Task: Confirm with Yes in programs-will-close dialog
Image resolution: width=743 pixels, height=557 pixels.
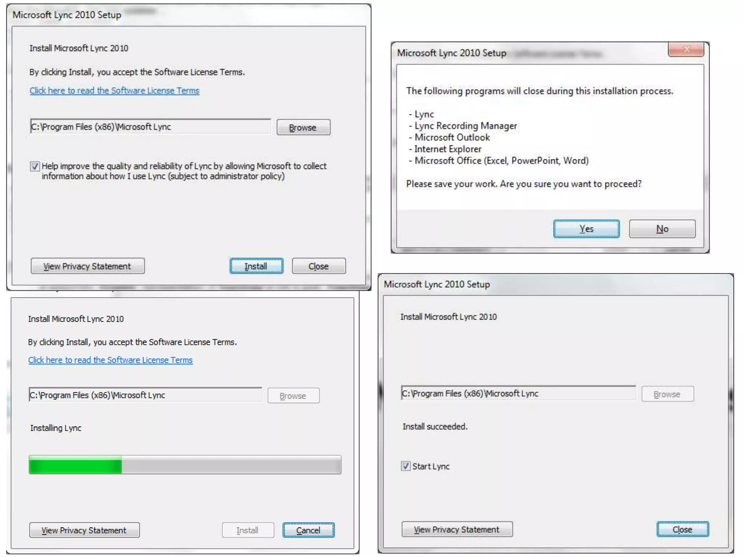Action: 586,229
